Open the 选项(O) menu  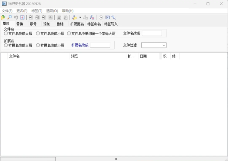(x=52, y=11)
